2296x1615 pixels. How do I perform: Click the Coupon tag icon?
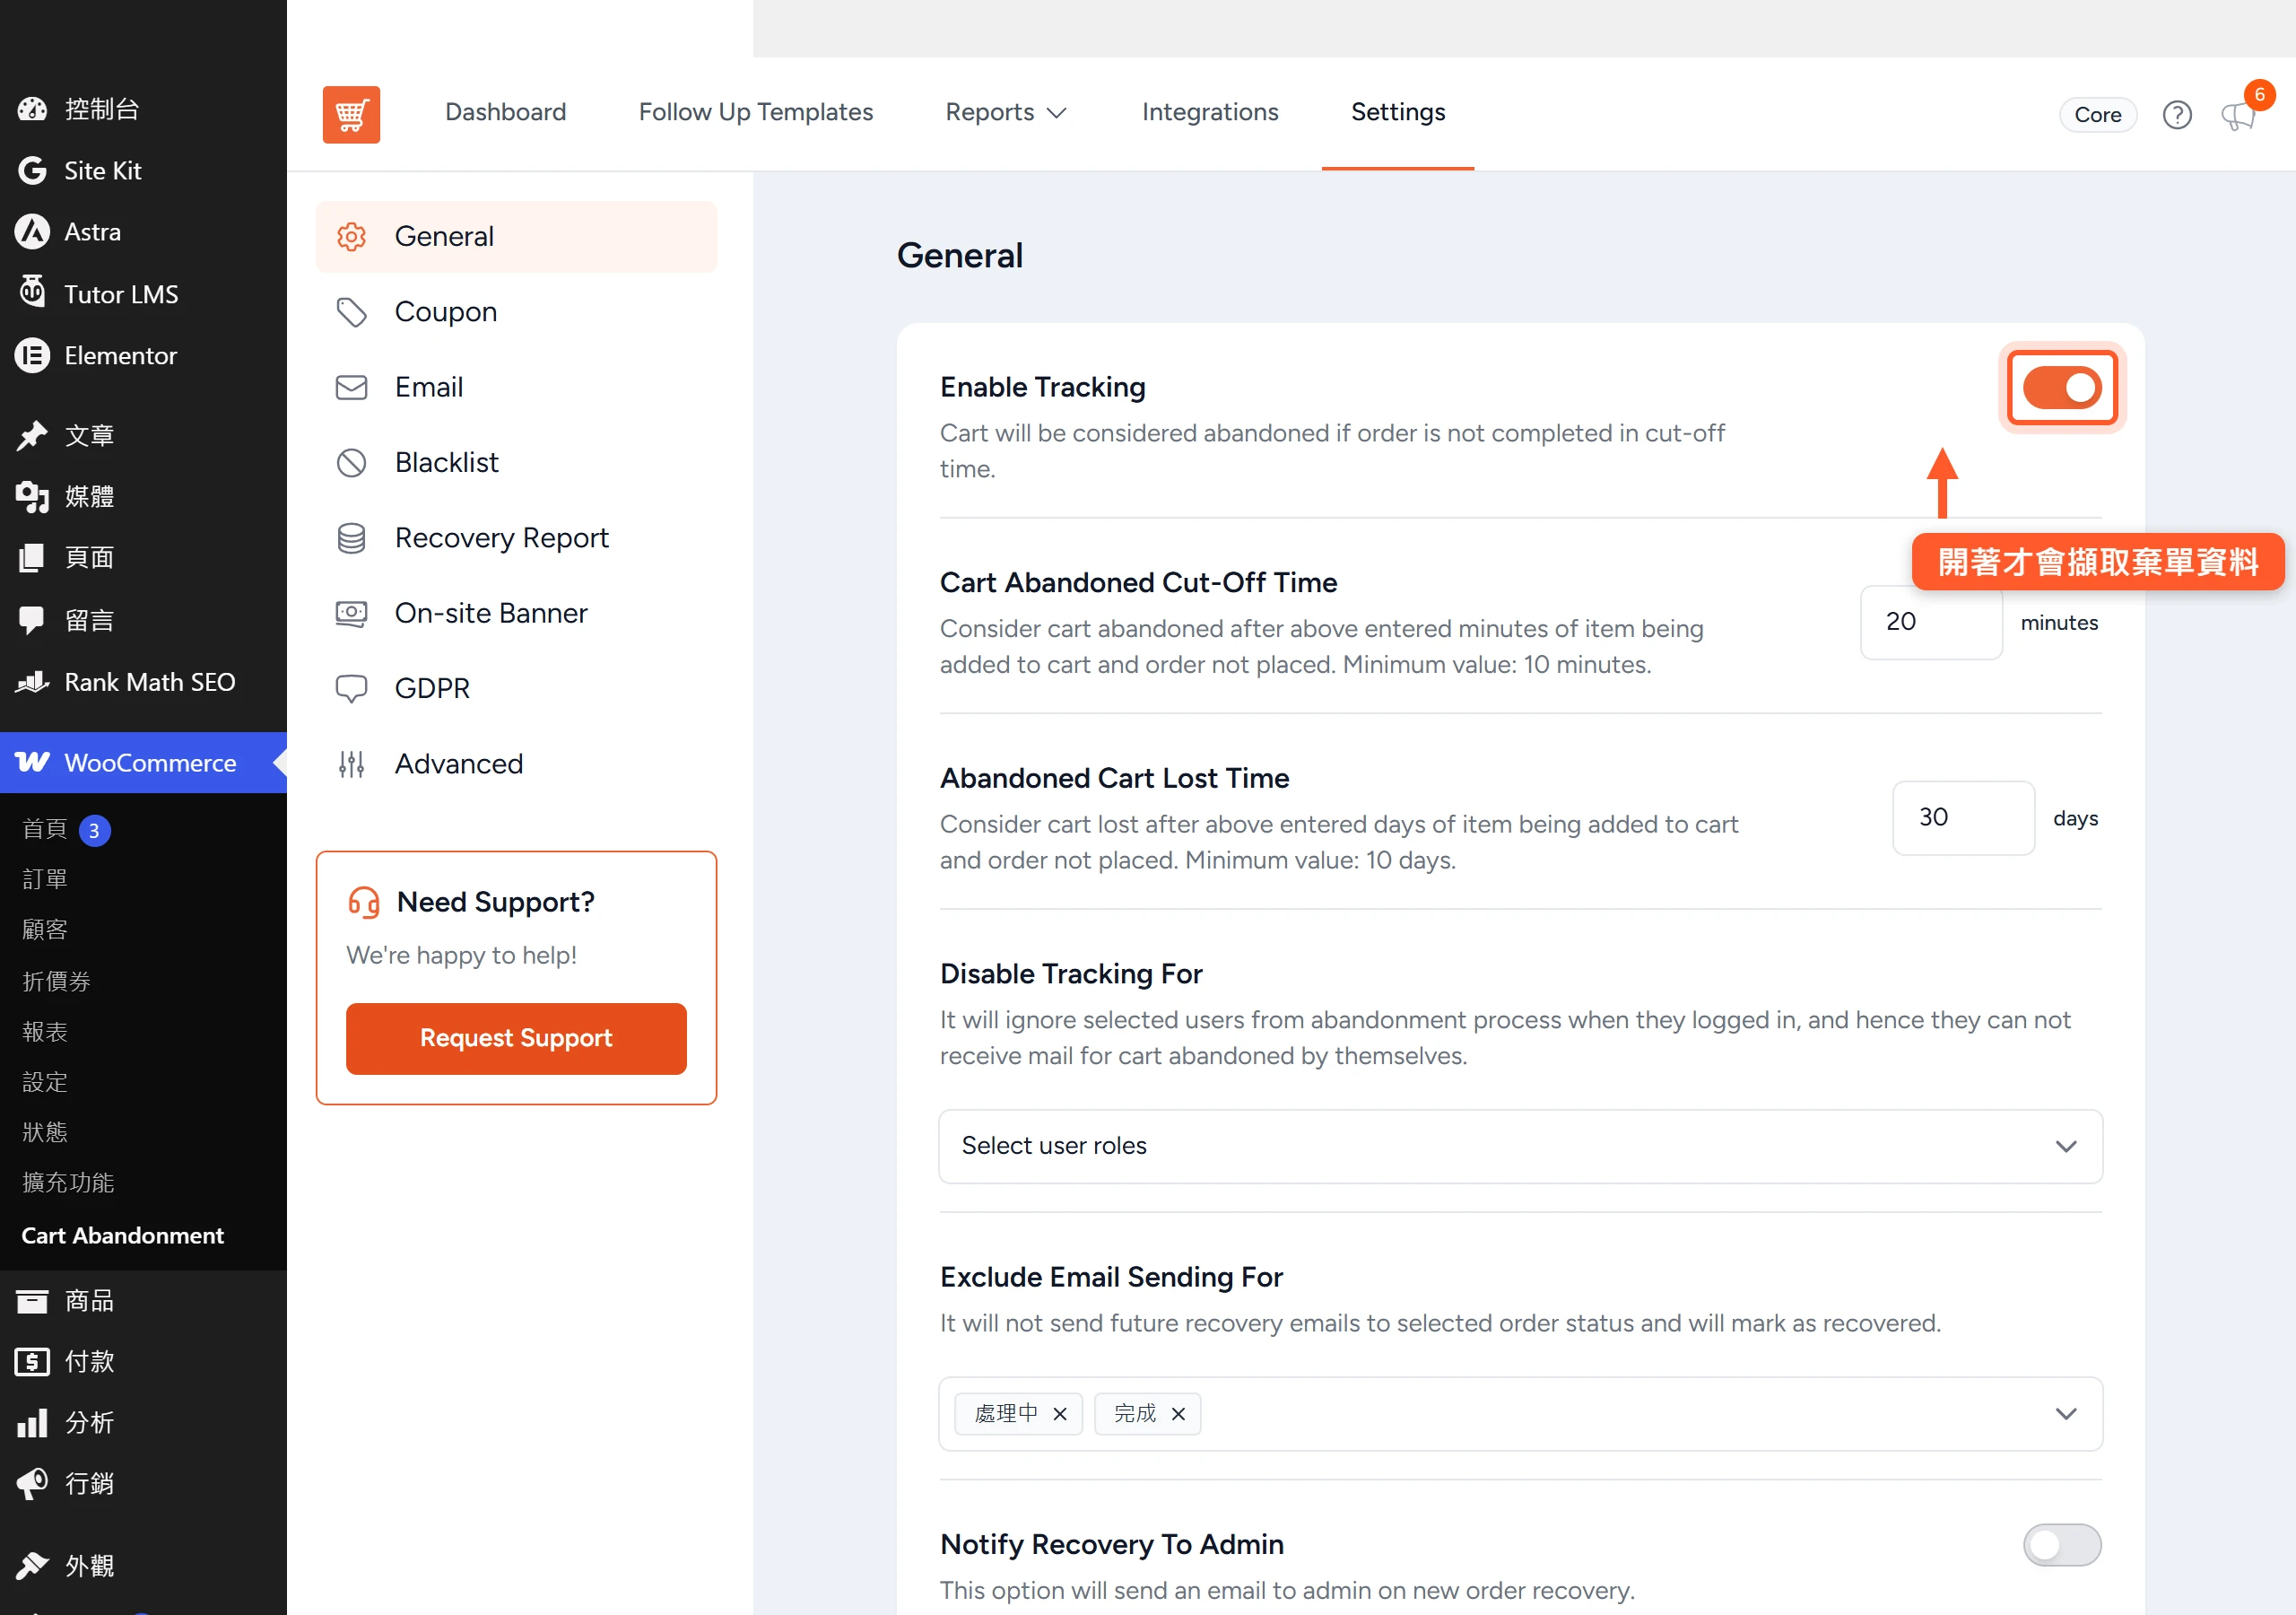[x=351, y=312]
